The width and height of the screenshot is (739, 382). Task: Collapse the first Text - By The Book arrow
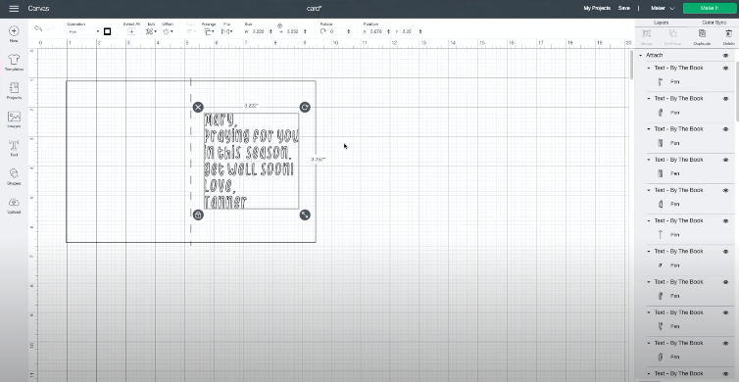pyautogui.click(x=649, y=69)
